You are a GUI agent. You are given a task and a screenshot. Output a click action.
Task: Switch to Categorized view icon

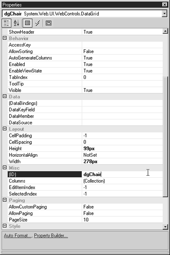[x=7, y=23]
